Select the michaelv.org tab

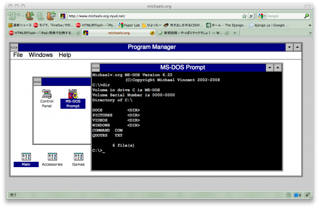119,33
